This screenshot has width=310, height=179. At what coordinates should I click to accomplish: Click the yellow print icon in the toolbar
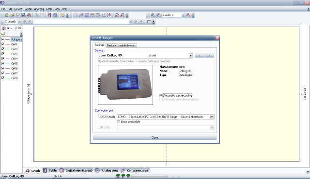[x=62, y=15]
